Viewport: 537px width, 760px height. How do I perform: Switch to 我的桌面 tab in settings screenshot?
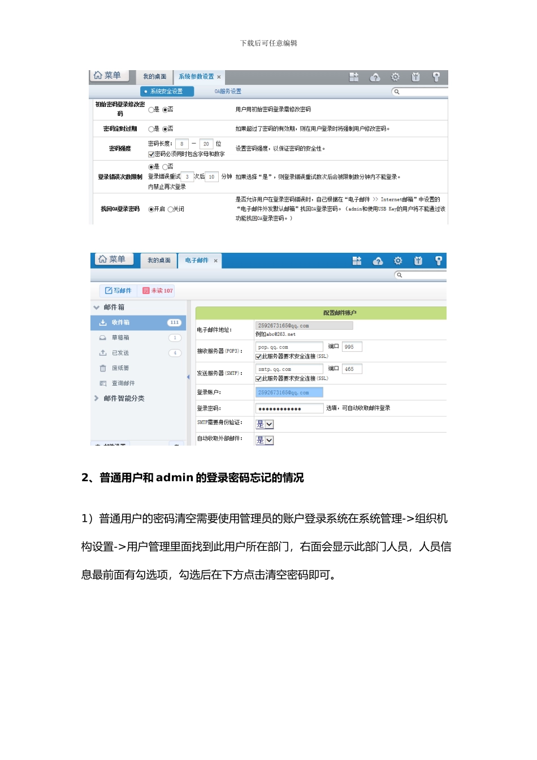point(155,77)
